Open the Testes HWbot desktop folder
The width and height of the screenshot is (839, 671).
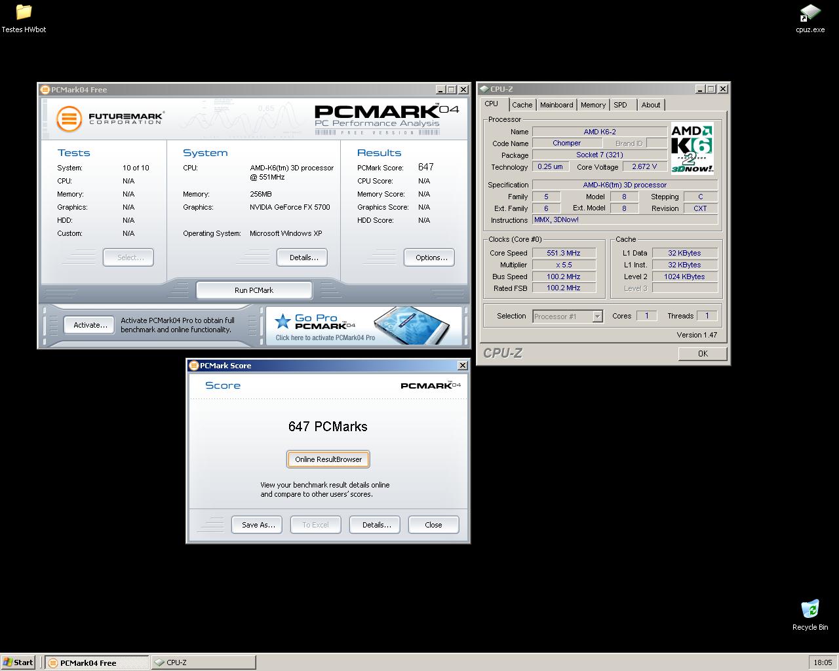click(24, 18)
